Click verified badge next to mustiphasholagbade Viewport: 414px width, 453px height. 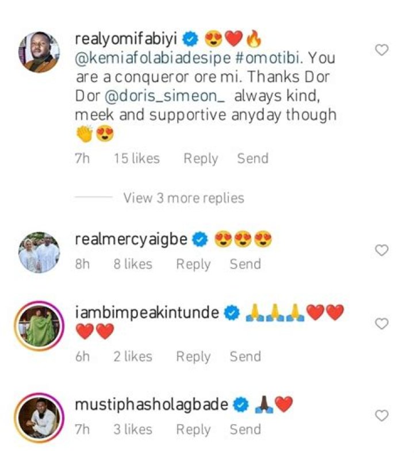pyautogui.click(x=241, y=405)
